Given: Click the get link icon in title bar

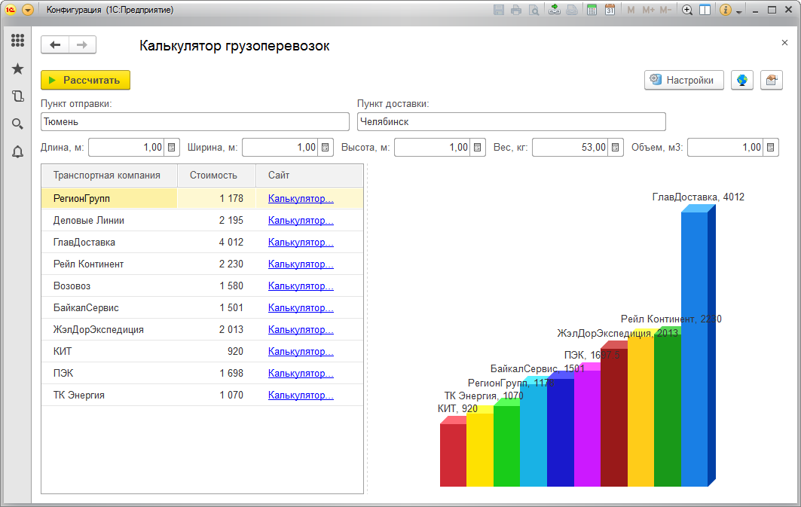Looking at the screenshot, I should 555,10.
